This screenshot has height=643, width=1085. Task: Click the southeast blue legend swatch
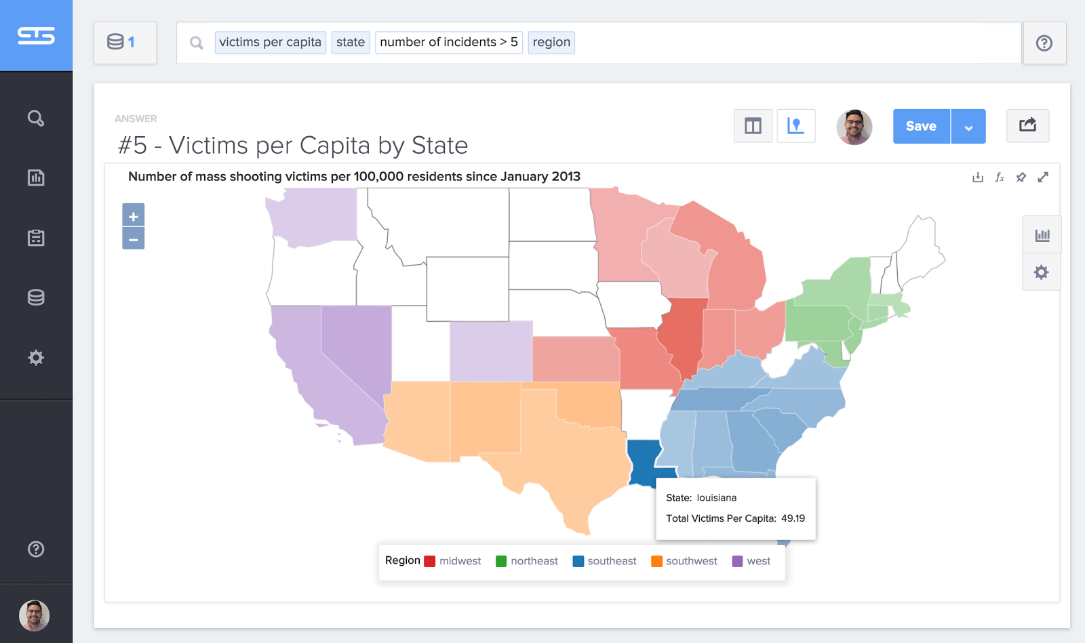coord(578,561)
